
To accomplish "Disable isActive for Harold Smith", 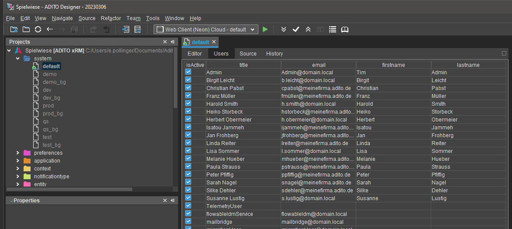I will click(x=188, y=103).
